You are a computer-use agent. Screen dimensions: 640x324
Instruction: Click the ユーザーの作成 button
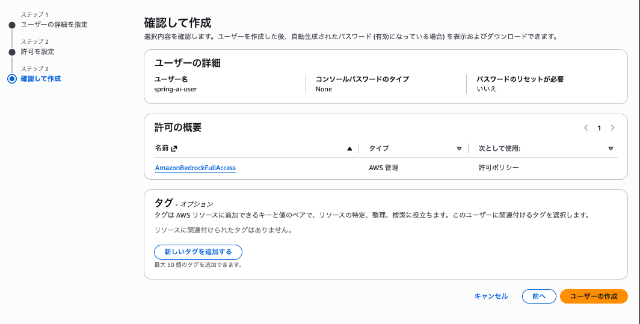click(x=594, y=296)
